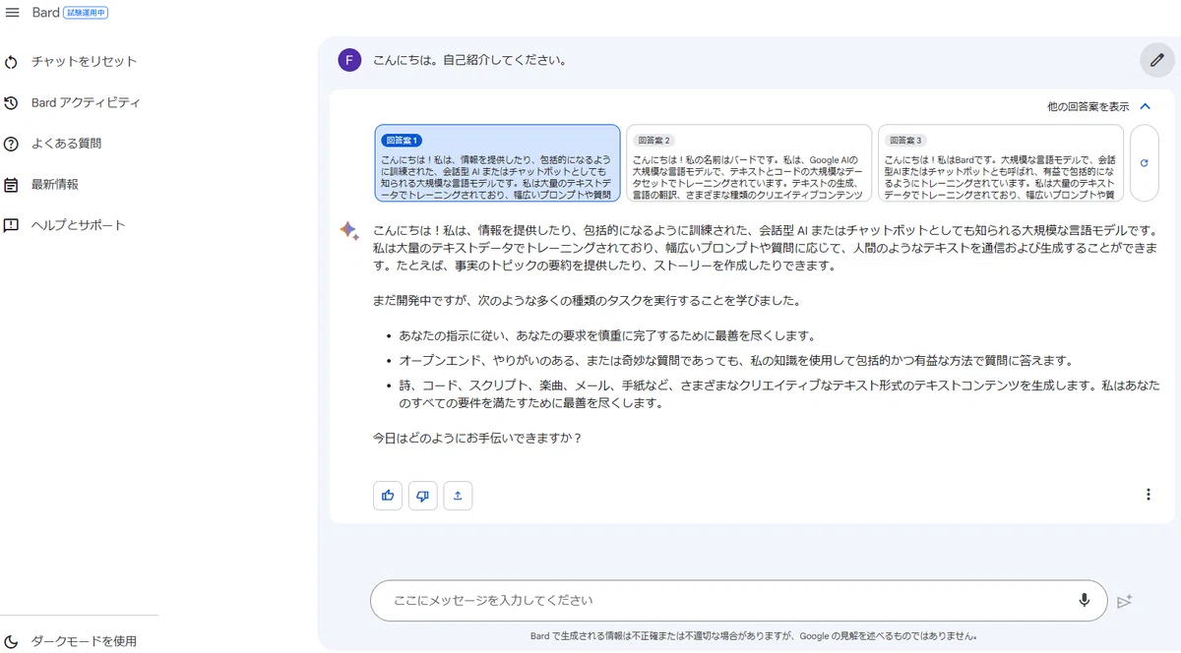Open the three-dot more options menu
Screen dimensions: 1181x653
click(1148, 495)
